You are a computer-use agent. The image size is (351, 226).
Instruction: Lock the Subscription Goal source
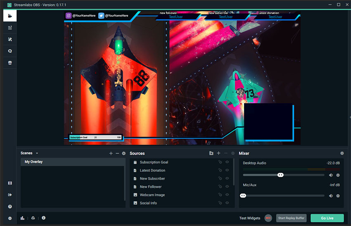click(220, 162)
